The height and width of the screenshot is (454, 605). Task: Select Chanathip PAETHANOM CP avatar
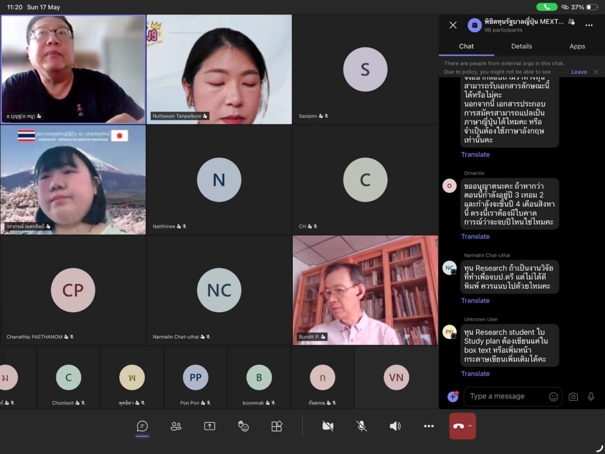coord(73,290)
